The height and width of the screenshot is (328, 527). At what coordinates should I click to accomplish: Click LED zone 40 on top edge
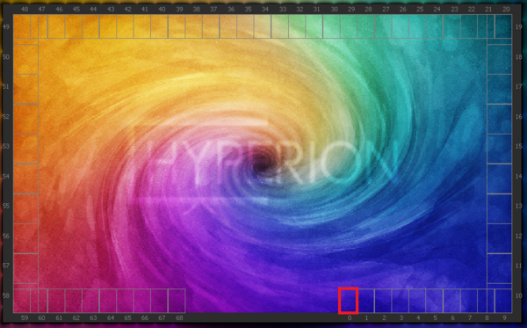[x=159, y=26]
